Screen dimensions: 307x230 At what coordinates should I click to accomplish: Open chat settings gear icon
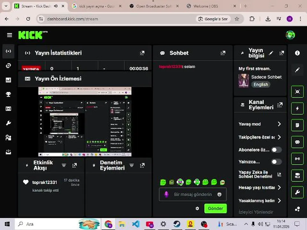pos(197,209)
